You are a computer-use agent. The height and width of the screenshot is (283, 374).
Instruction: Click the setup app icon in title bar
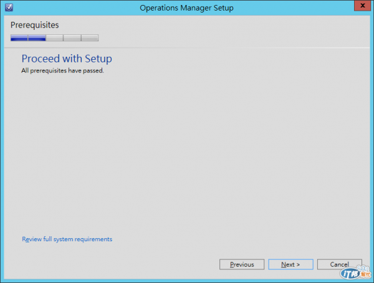click(9, 7)
